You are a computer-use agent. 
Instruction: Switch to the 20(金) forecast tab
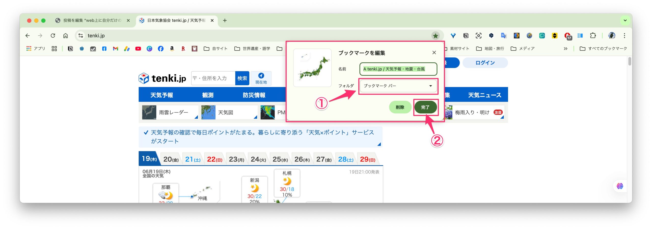point(171,159)
